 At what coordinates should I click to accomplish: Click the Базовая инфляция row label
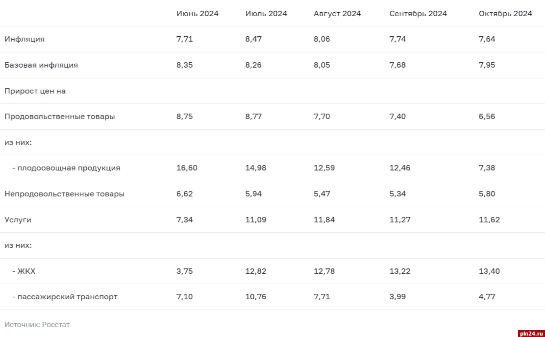click(41, 65)
